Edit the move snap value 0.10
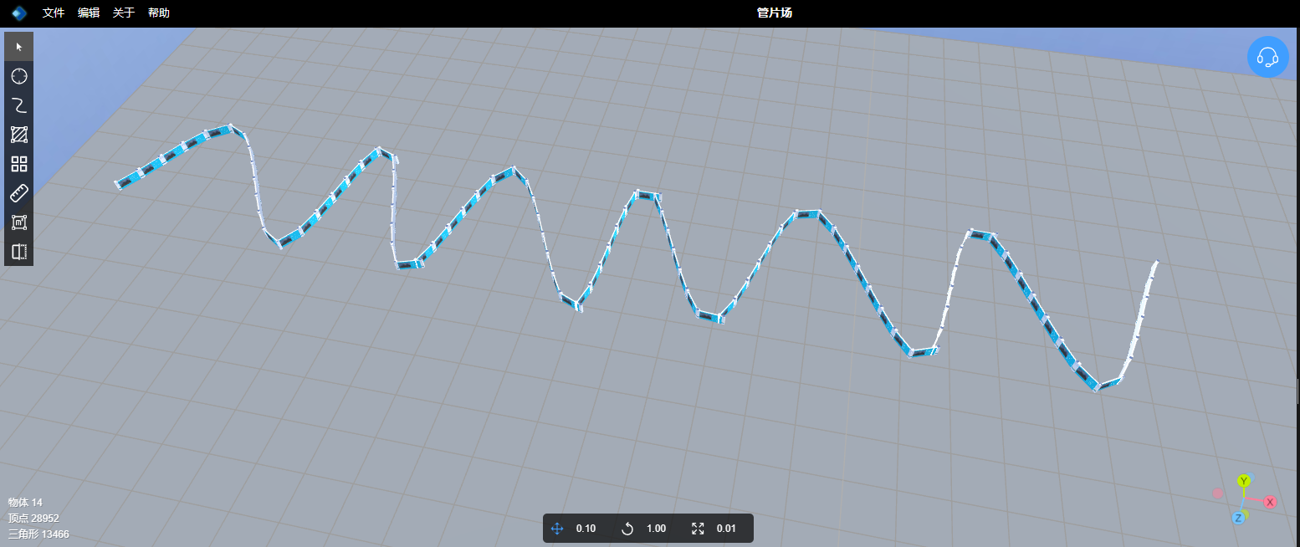 [586, 529]
